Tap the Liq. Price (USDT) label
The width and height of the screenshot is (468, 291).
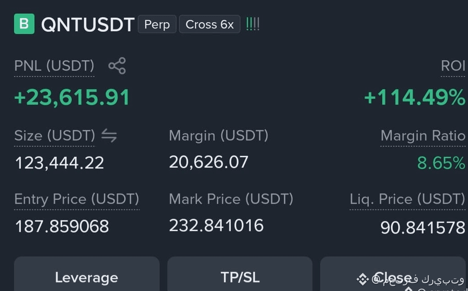[407, 199]
